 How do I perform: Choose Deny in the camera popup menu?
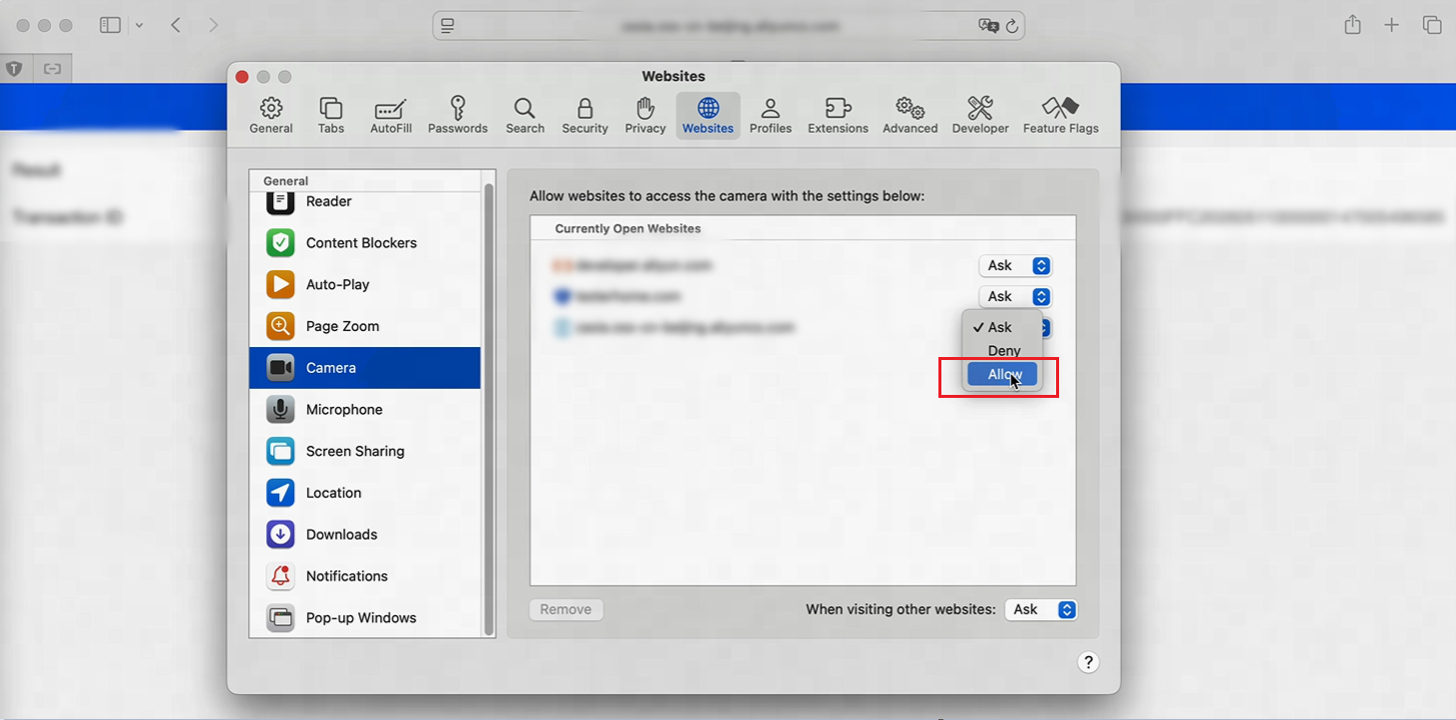[1002, 351]
